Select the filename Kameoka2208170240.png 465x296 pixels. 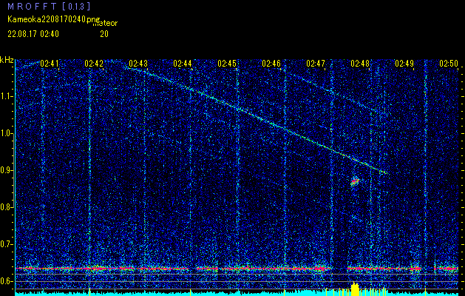54,19
